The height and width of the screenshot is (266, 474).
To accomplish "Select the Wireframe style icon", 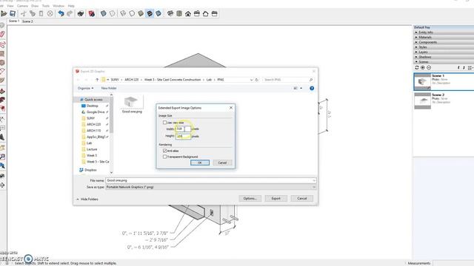I will point(123,13).
